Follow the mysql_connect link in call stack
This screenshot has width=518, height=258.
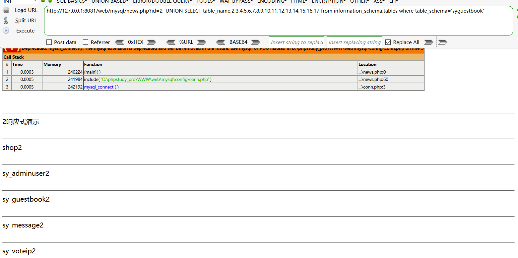click(98, 87)
